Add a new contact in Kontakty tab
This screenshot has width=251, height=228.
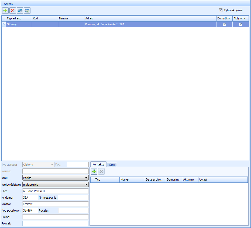click(94, 171)
